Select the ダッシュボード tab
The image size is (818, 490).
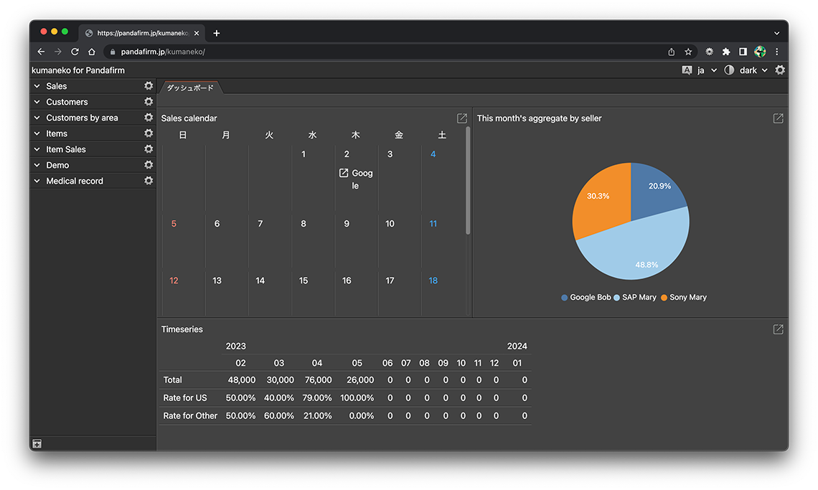[190, 88]
